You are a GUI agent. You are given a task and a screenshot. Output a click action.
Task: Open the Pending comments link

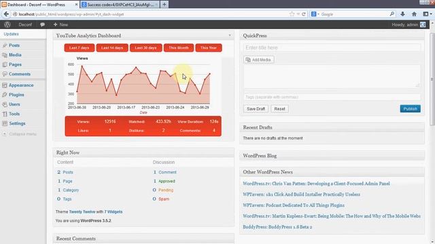(x=166, y=190)
